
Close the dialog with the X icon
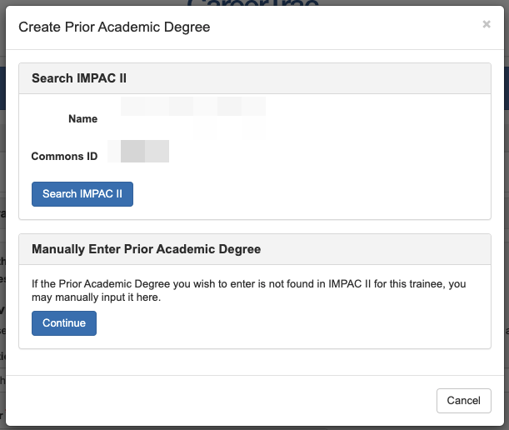coord(487,24)
